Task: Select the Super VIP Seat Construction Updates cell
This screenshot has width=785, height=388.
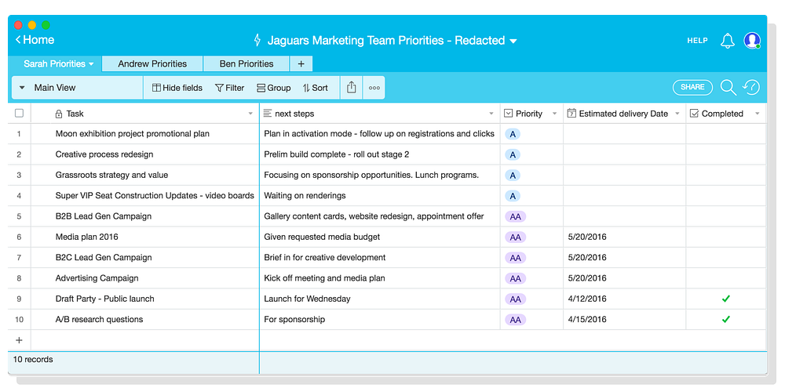Action: click(x=145, y=195)
